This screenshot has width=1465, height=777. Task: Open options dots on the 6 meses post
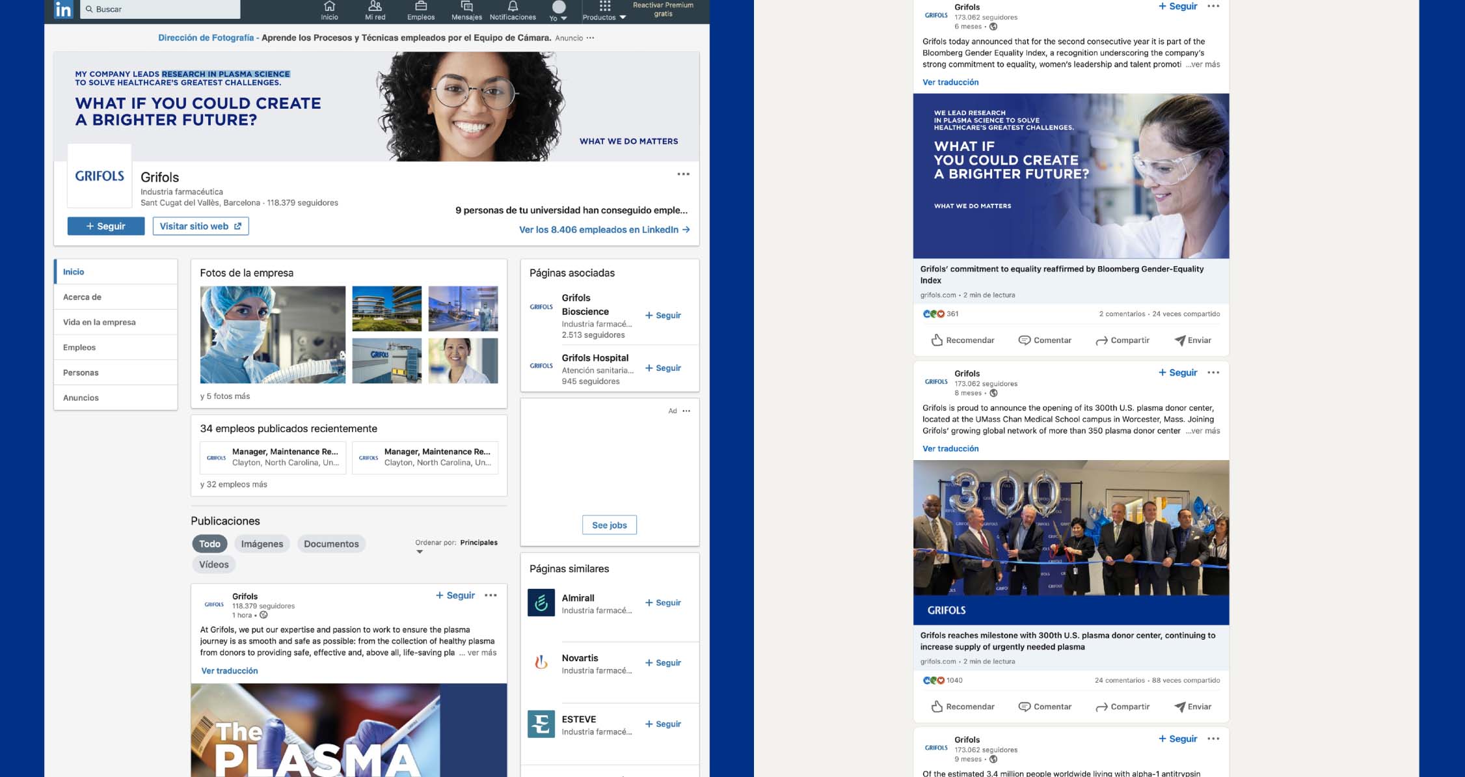[1213, 6]
